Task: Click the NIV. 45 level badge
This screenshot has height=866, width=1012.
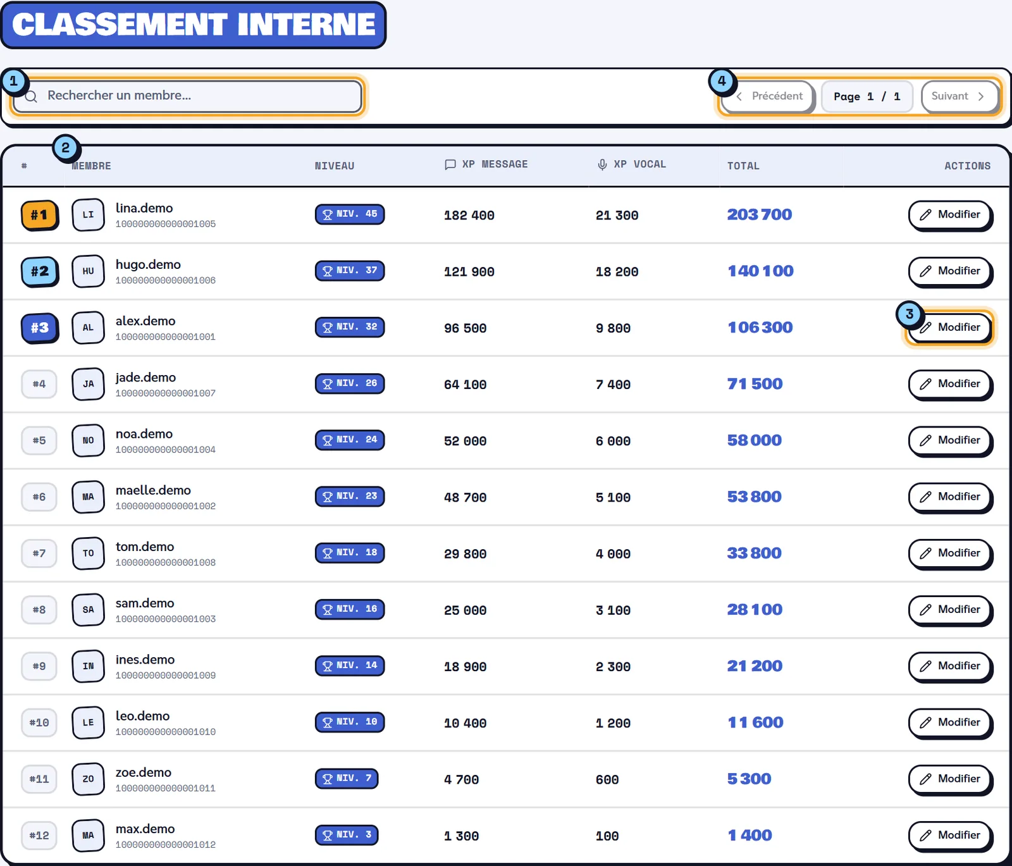Action: click(x=350, y=214)
